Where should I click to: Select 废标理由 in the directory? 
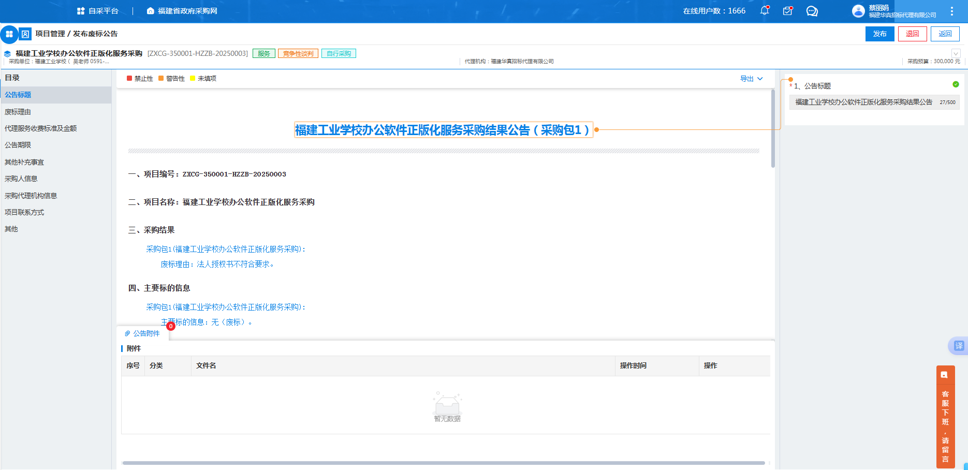click(18, 112)
